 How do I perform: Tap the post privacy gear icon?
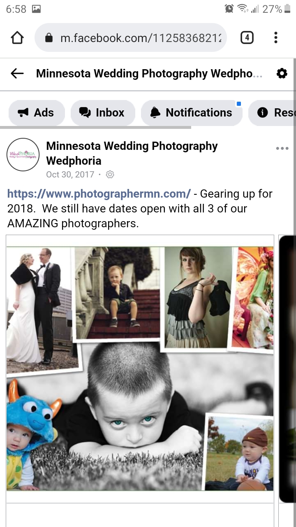coord(110,175)
